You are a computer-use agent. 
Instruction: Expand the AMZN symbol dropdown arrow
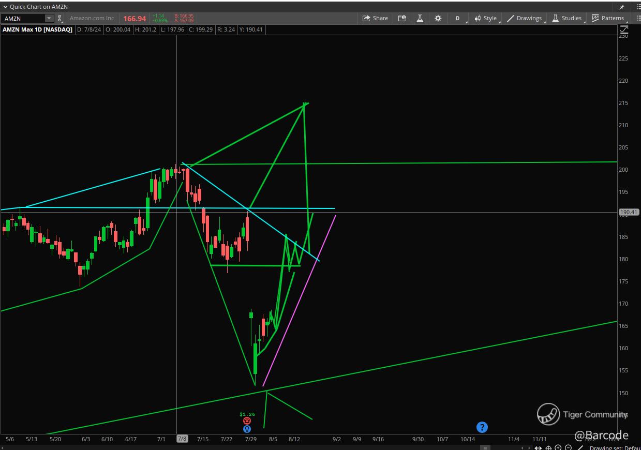(x=49, y=19)
